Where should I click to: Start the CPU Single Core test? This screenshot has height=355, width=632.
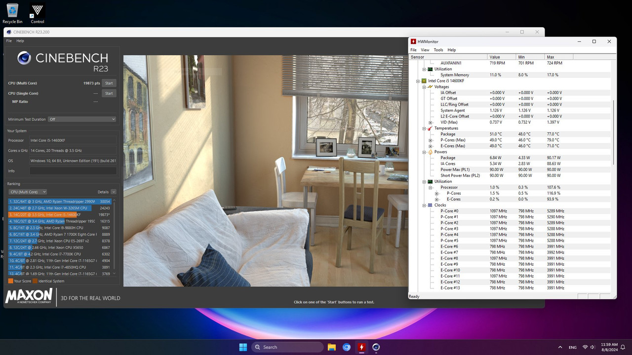[x=109, y=93]
